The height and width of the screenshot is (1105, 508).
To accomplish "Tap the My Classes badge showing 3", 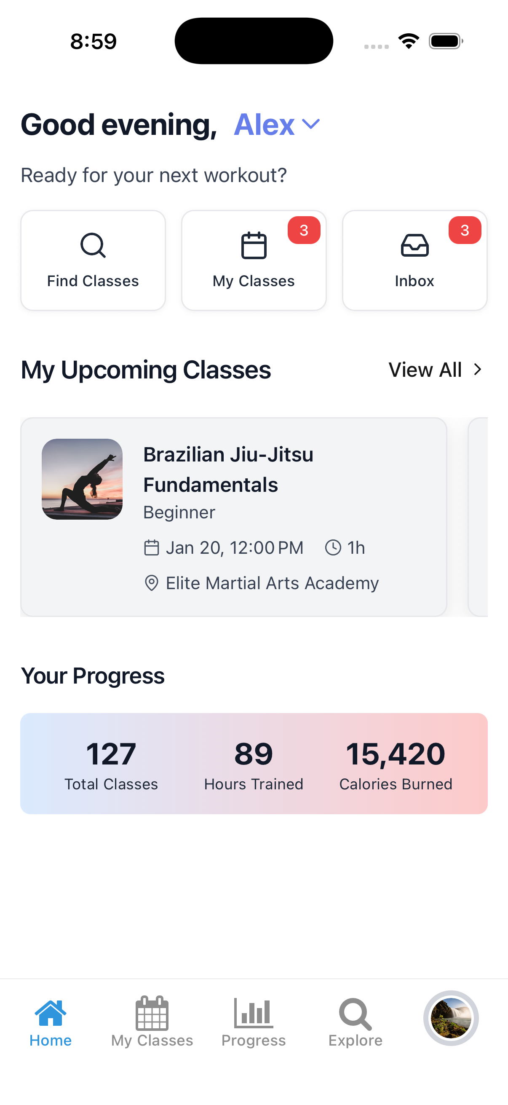I will click(305, 231).
